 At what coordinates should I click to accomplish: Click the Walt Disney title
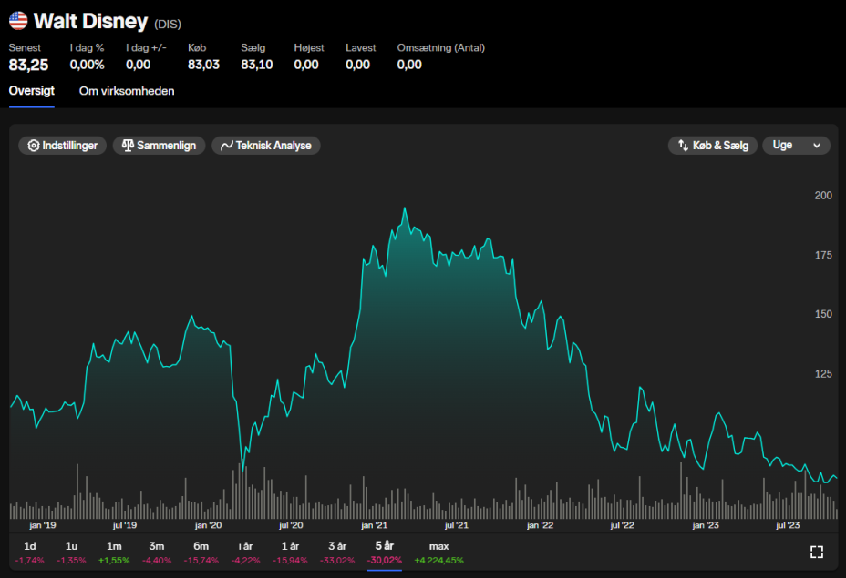click(90, 21)
